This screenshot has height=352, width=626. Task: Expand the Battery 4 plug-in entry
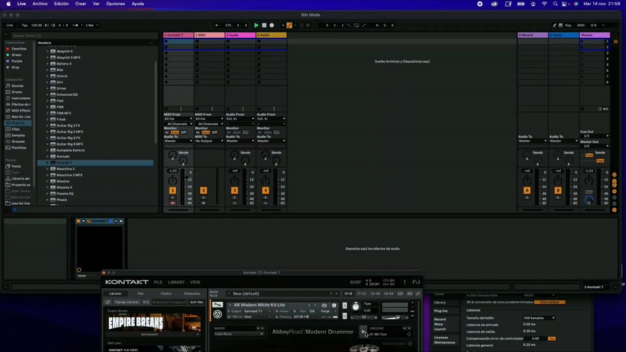(x=48, y=63)
